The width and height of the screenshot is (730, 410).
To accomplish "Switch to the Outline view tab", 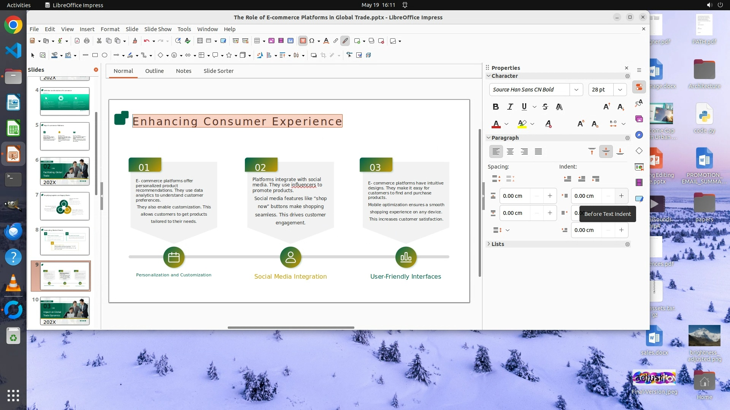I will point(154,71).
